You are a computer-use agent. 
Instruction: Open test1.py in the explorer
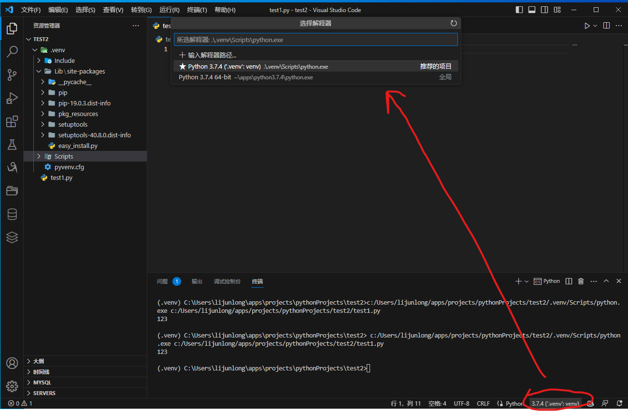(85, 177)
